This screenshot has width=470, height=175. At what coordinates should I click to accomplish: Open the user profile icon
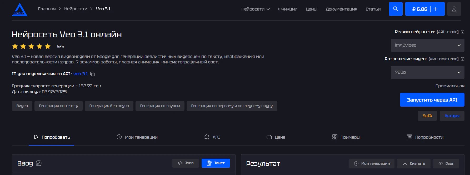[x=454, y=9]
